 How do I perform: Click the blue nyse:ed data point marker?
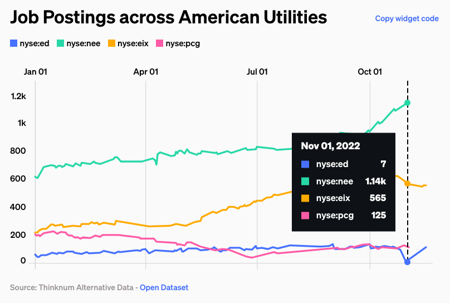click(x=407, y=262)
